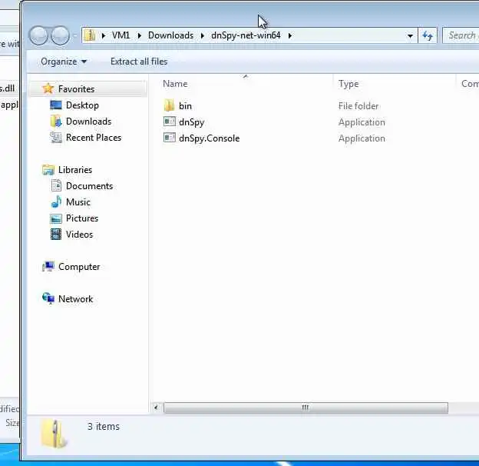Go to Downloads in the address path
Viewport: 479px width, 466px height.
170,35
